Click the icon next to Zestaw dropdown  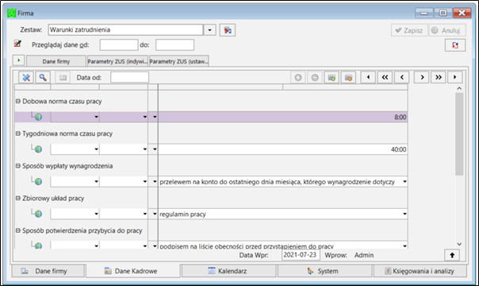(228, 30)
